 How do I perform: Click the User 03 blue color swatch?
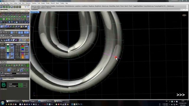[x=23, y=49]
